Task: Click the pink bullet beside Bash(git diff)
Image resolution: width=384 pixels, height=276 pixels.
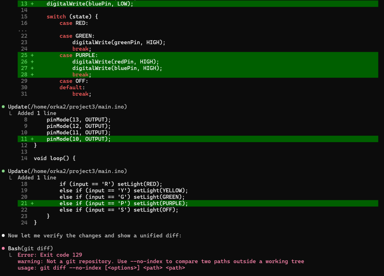Action: coord(3,248)
